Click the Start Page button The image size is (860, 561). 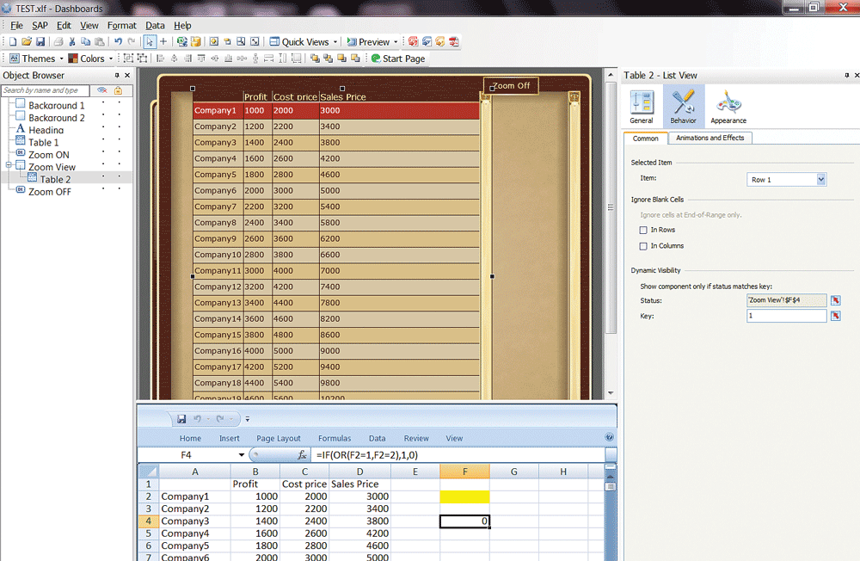click(x=397, y=59)
